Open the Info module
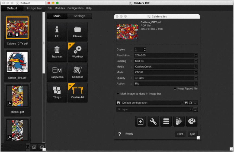This screenshot has height=152, width=234. click(x=57, y=32)
